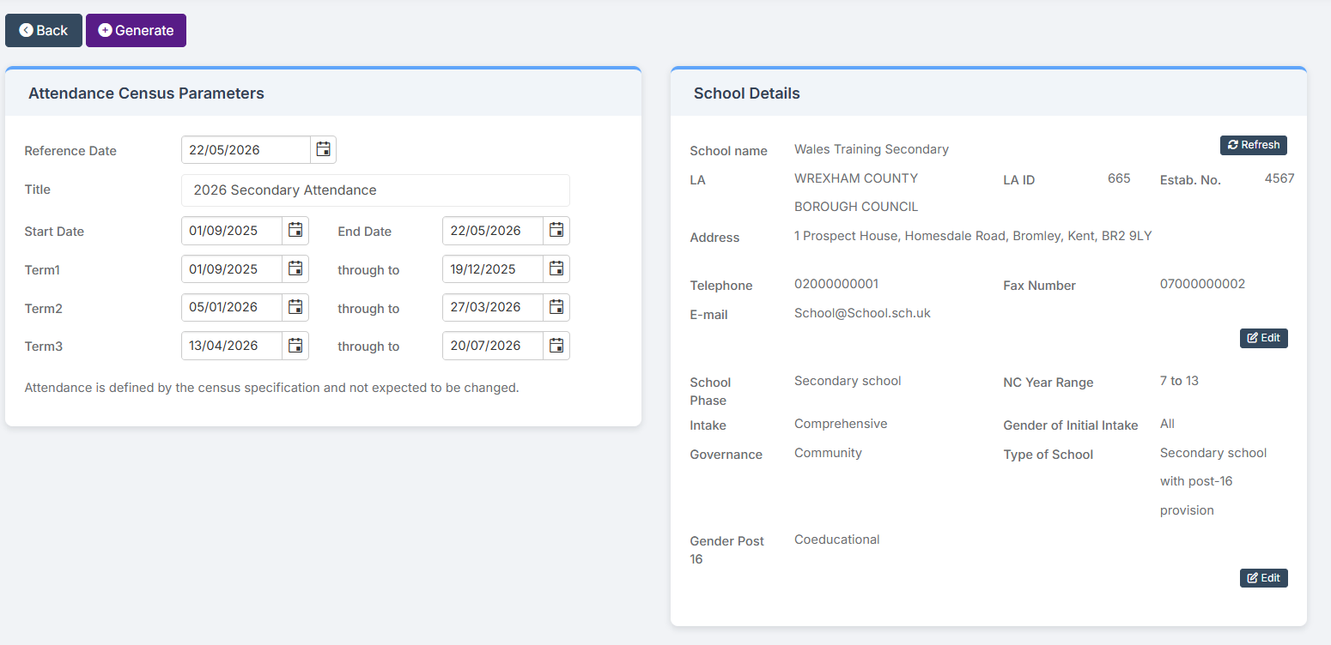The width and height of the screenshot is (1331, 645).
Task: Select the Term3 end date field
Action: tap(493, 346)
